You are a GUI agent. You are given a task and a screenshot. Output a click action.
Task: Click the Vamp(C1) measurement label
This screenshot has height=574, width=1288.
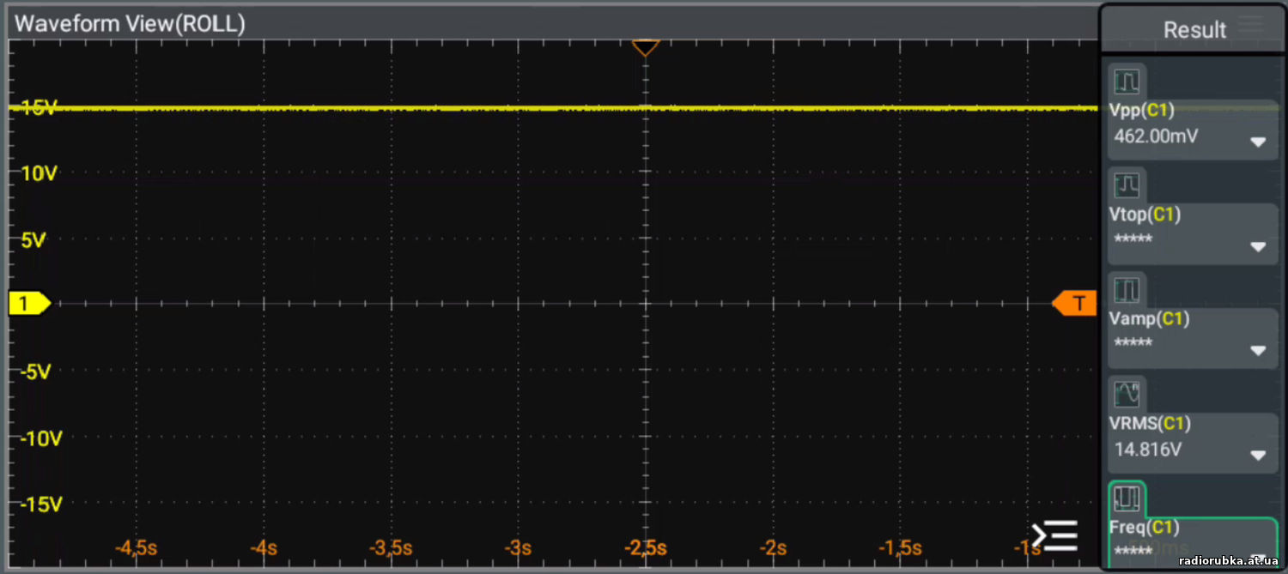tap(1149, 318)
